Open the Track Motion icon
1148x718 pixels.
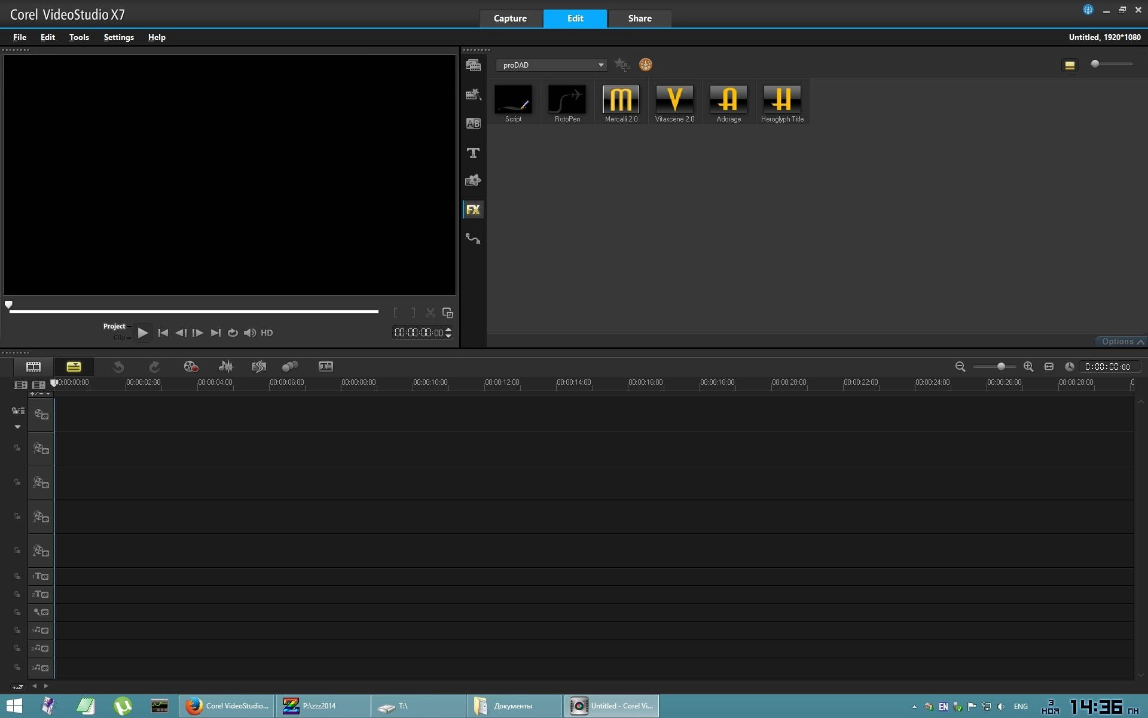290,366
